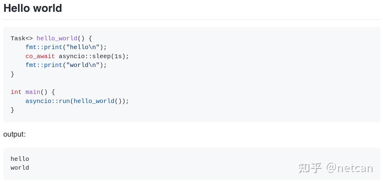Click asyncio::sleep(1s) expression
Screen dimensions: 383x183
pyautogui.click(x=92, y=56)
